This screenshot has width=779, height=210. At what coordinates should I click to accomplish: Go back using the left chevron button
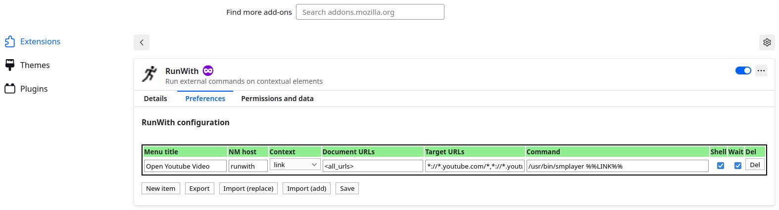(142, 42)
